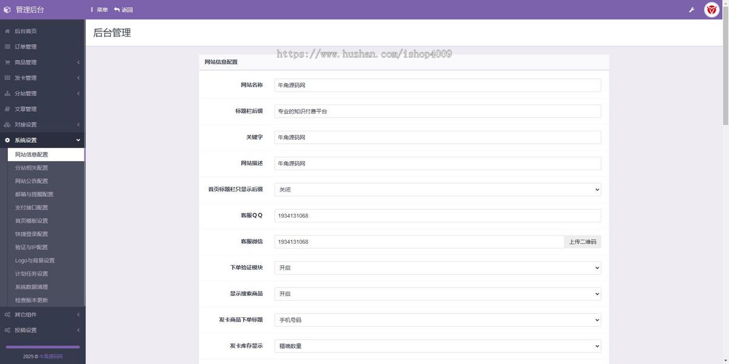Focus the 标题栏后缀 input field
The height and width of the screenshot is (364, 729).
pos(437,111)
